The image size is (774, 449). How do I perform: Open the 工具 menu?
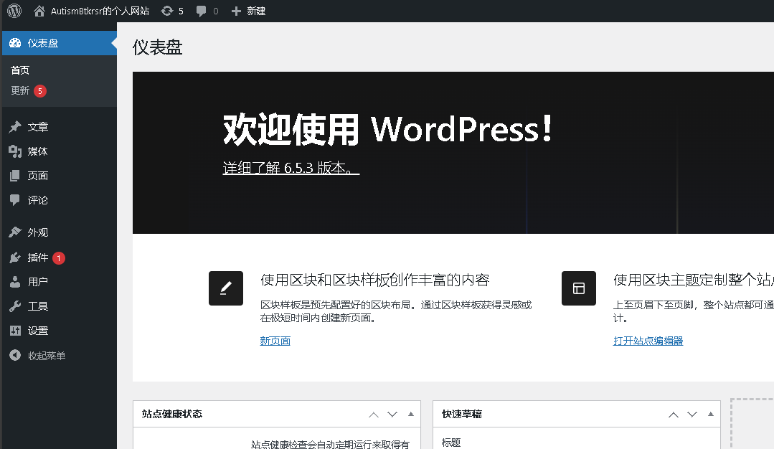[38, 306]
